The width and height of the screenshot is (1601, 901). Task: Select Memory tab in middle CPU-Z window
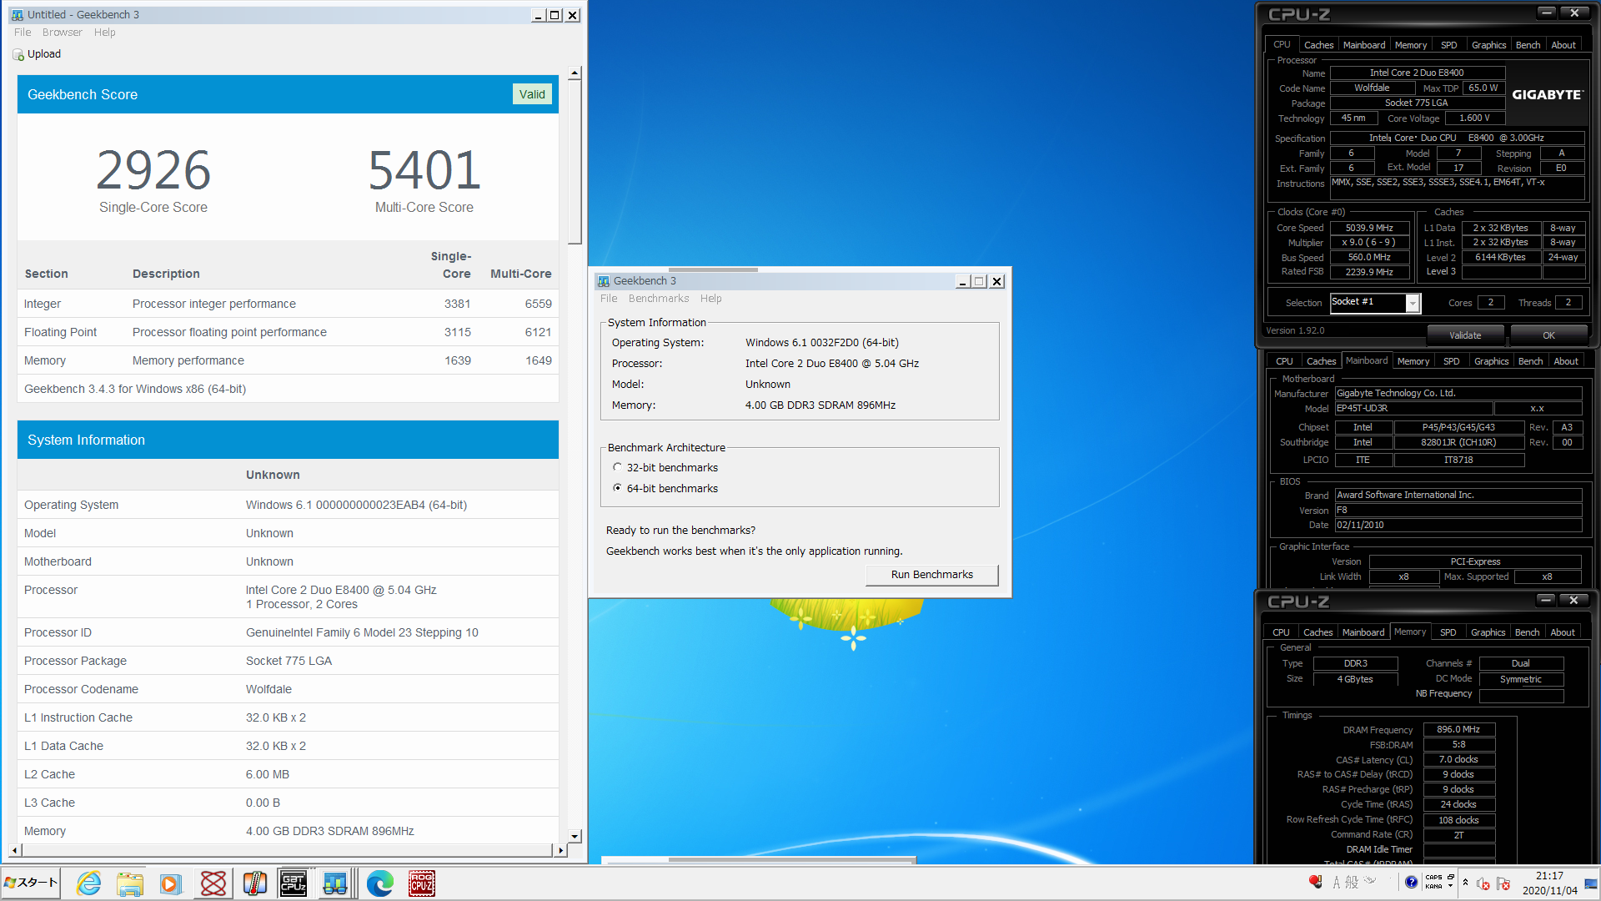tap(1413, 361)
